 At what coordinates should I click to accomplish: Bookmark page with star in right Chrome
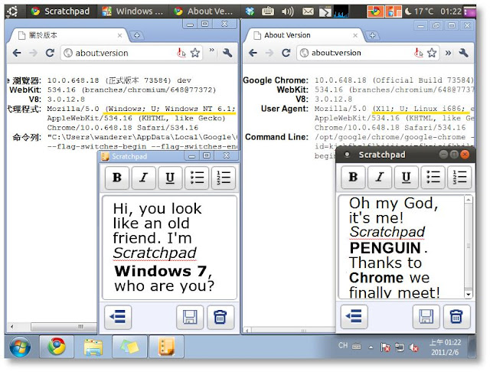[432, 53]
